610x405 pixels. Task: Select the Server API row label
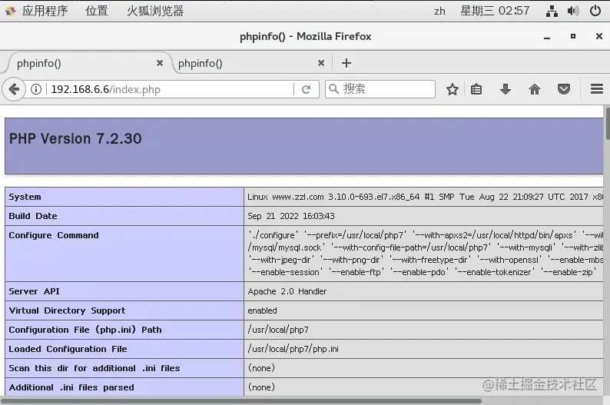click(35, 291)
